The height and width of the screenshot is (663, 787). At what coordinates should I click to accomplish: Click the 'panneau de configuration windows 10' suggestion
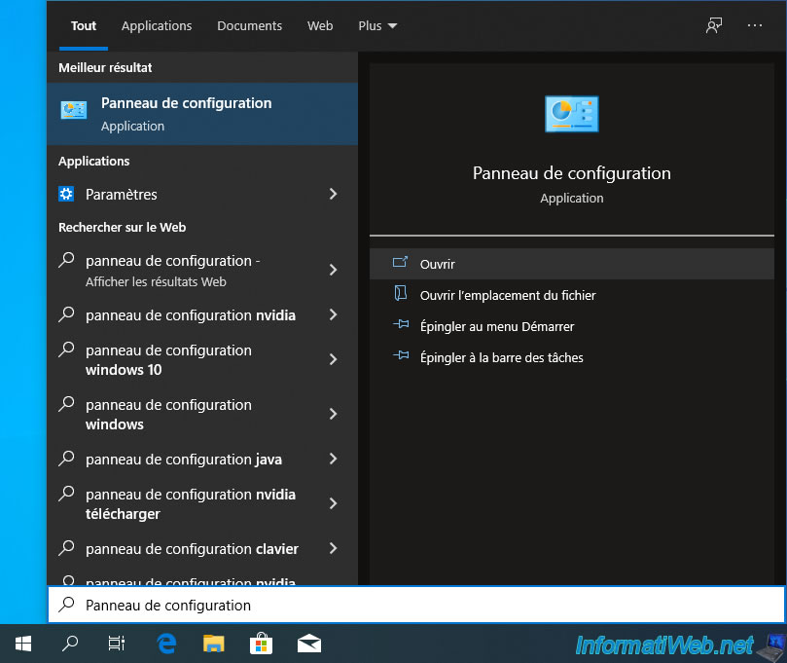pos(202,359)
